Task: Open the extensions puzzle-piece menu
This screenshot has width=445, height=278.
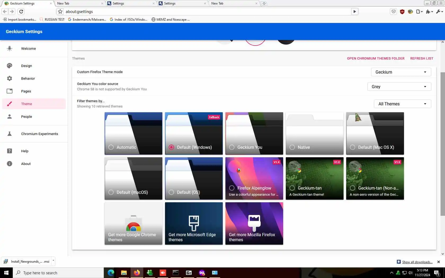Action: [429, 11]
